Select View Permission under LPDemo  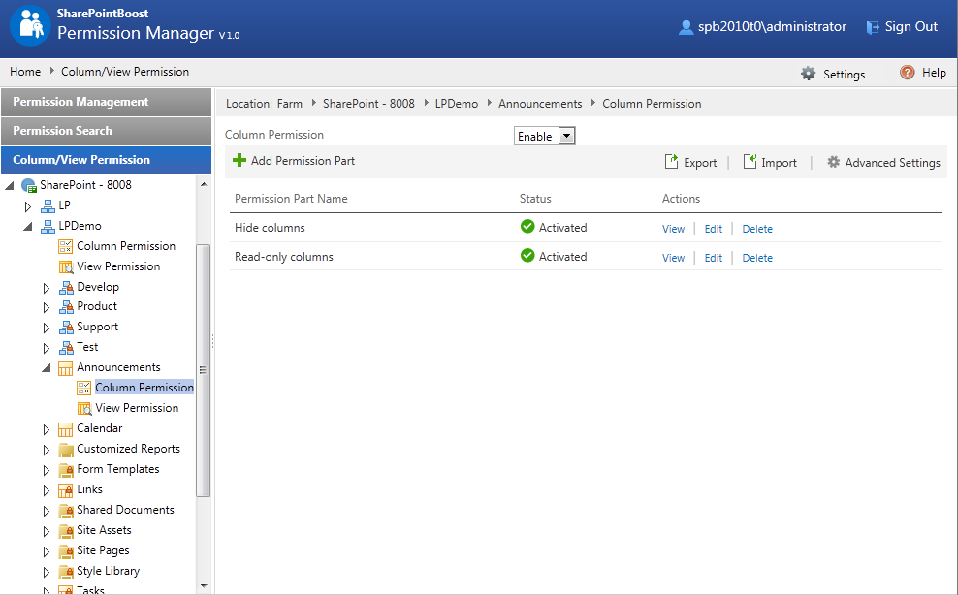(x=118, y=266)
